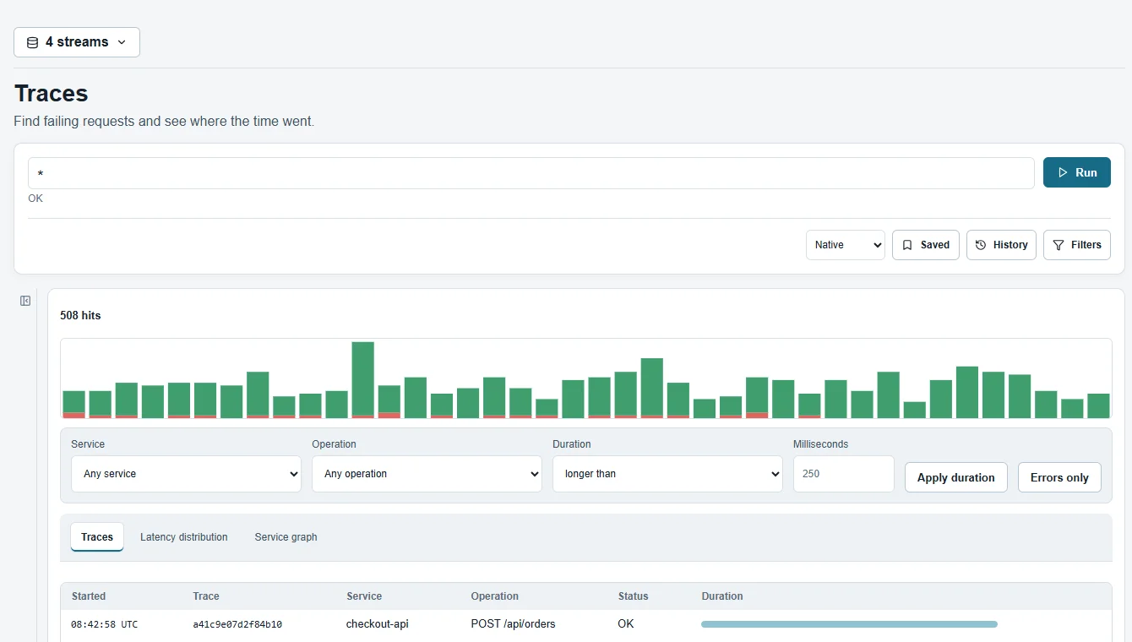The height and width of the screenshot is (642, 1132).
Task: Click the 508 hits count label
Action: click(80, 315)
